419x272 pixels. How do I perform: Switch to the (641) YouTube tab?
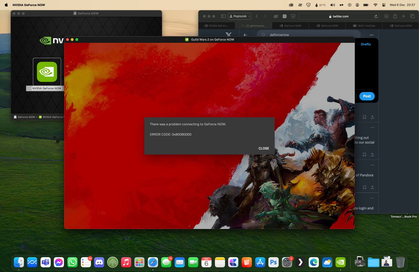pos(364,25)
